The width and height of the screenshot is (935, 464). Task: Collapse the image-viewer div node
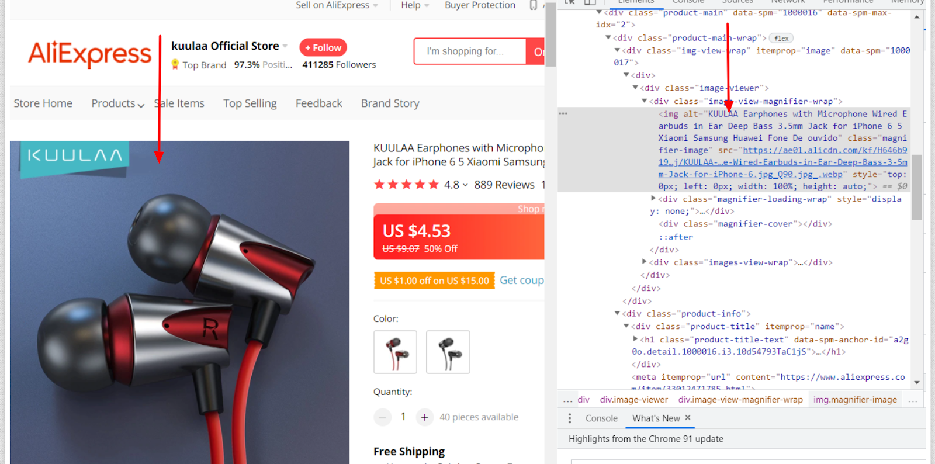click(635, 88)
